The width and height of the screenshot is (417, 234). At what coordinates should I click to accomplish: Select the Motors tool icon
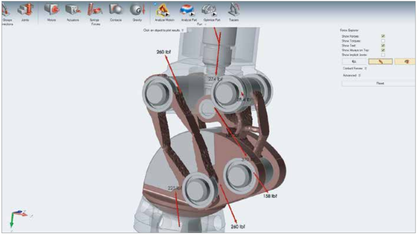[52, 10]
